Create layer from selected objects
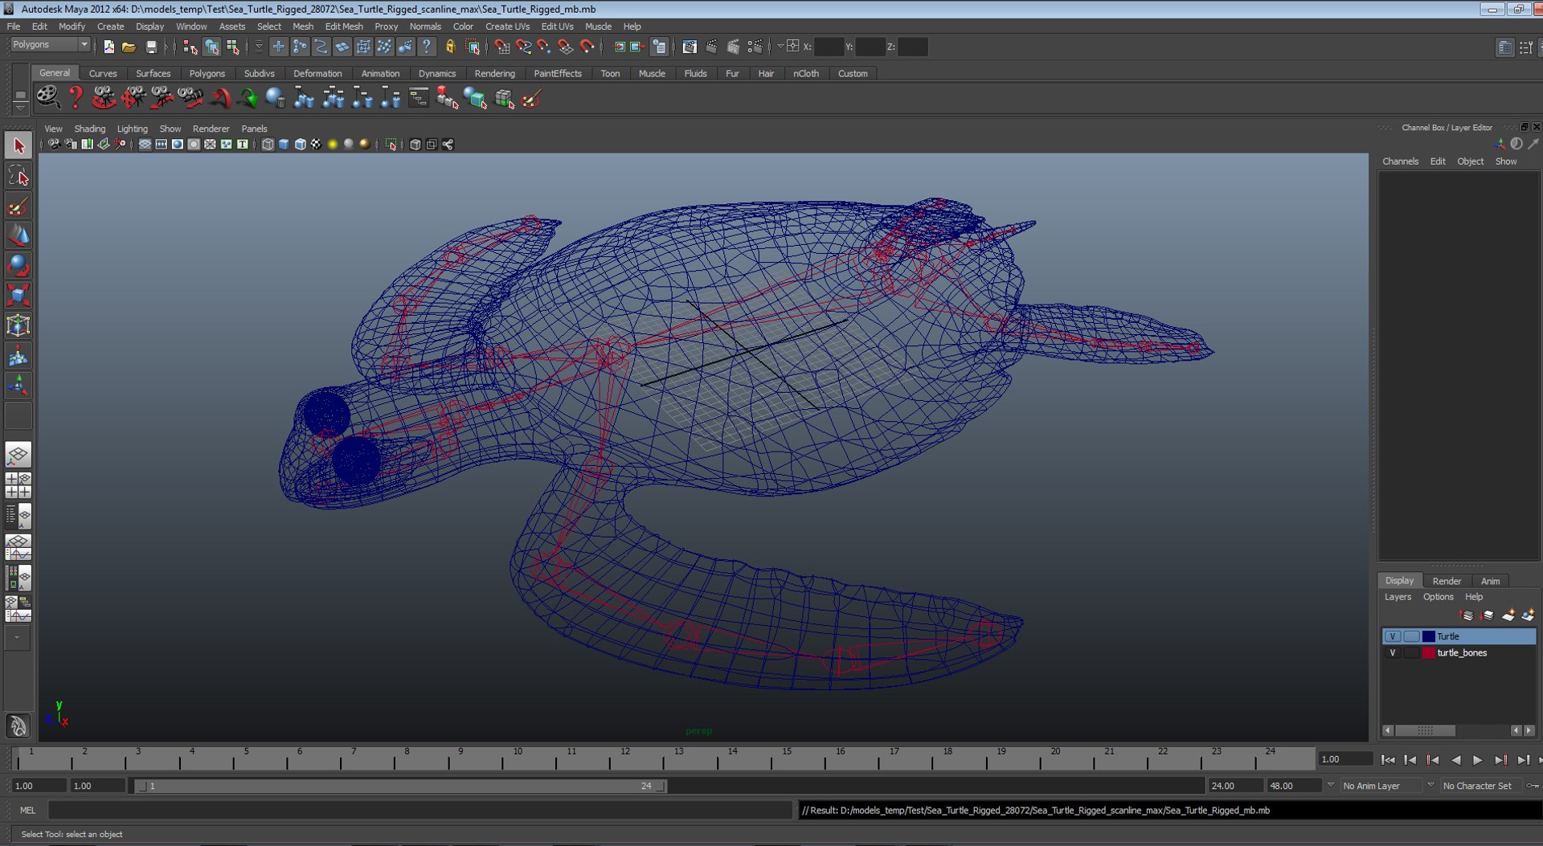Image resolution: width=1543 pixels, height=846 pixels. (x=1528, y=615)
